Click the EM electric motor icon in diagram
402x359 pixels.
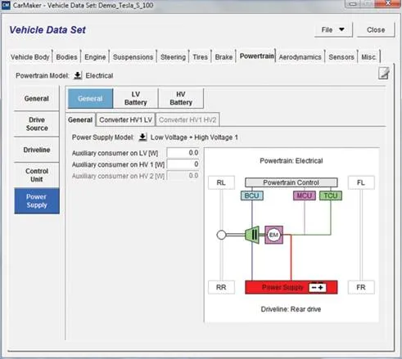(273, 235)
